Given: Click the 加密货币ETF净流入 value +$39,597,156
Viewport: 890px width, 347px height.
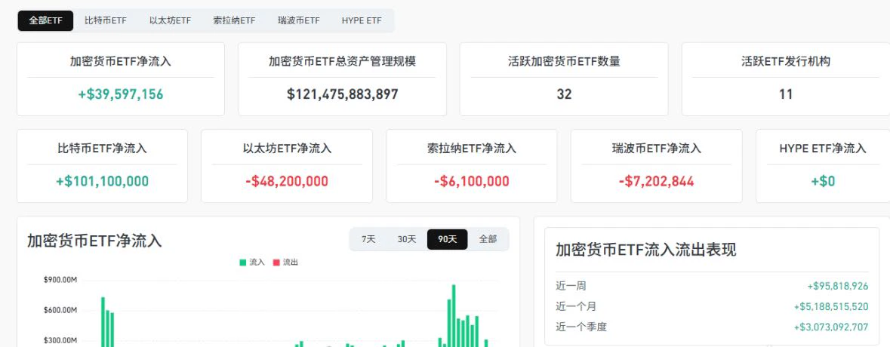Looking at the screenshot, I should coord(120,94).
